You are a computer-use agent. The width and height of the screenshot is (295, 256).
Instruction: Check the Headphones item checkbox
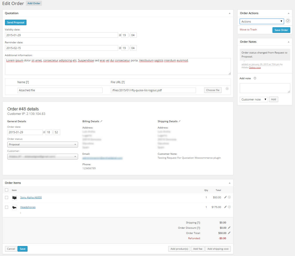click(7, 207)
